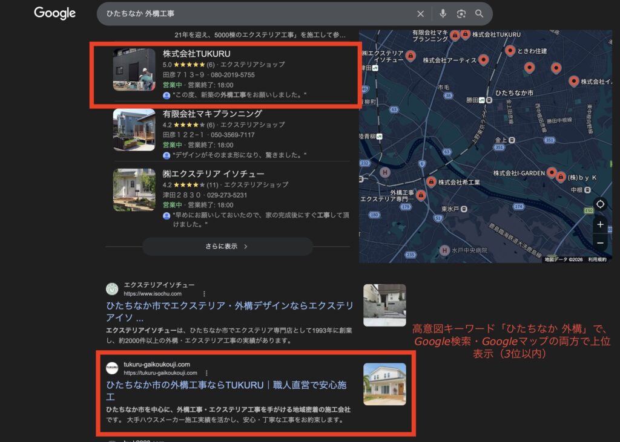
Task: Open 有限会社マキプランニング listing title
Action: point(213,114)
